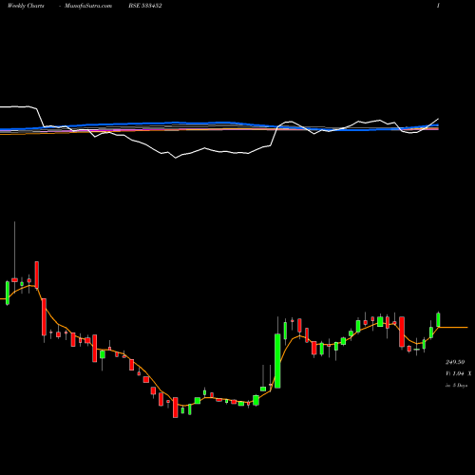
Task: Click the 'MunafaSutra.com' site label
Action: (88, 6)
